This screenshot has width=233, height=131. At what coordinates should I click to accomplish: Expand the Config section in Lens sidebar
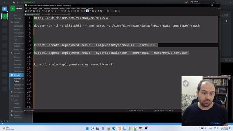[x=16, y=22]
